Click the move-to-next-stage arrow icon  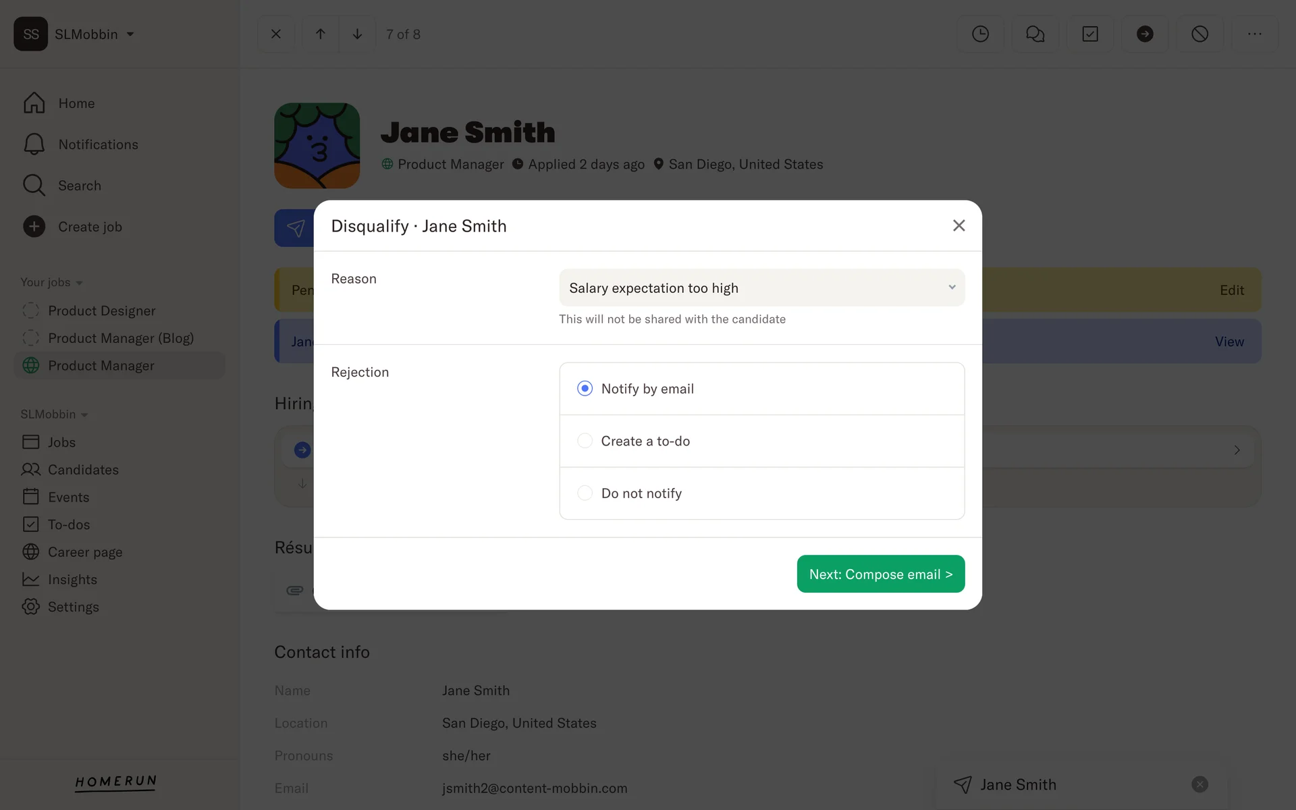[x=1145, y=34]
